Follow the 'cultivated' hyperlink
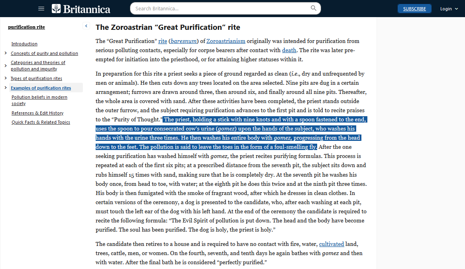 coord(332,244)
